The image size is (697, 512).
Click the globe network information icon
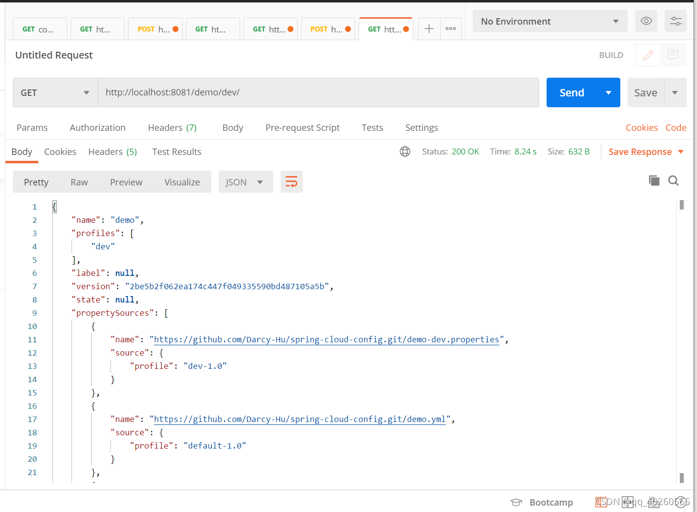(405, 151)
